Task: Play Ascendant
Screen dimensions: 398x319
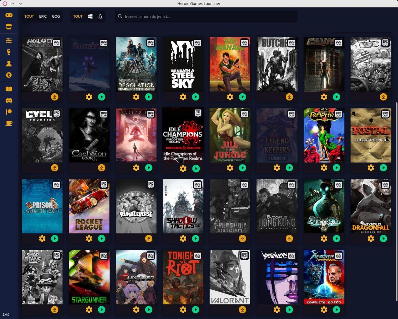Action: click(x=102, y=97)
